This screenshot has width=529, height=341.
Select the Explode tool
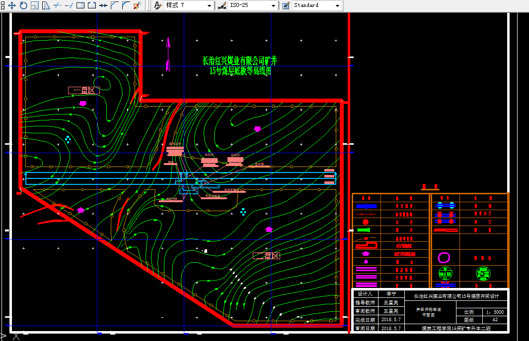tap(137, 5)
